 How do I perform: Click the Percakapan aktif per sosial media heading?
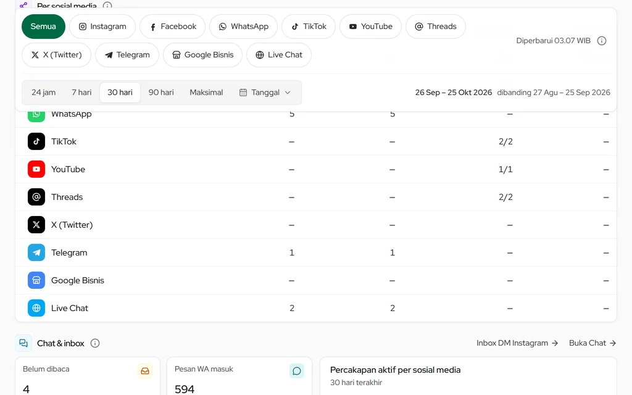395,370
